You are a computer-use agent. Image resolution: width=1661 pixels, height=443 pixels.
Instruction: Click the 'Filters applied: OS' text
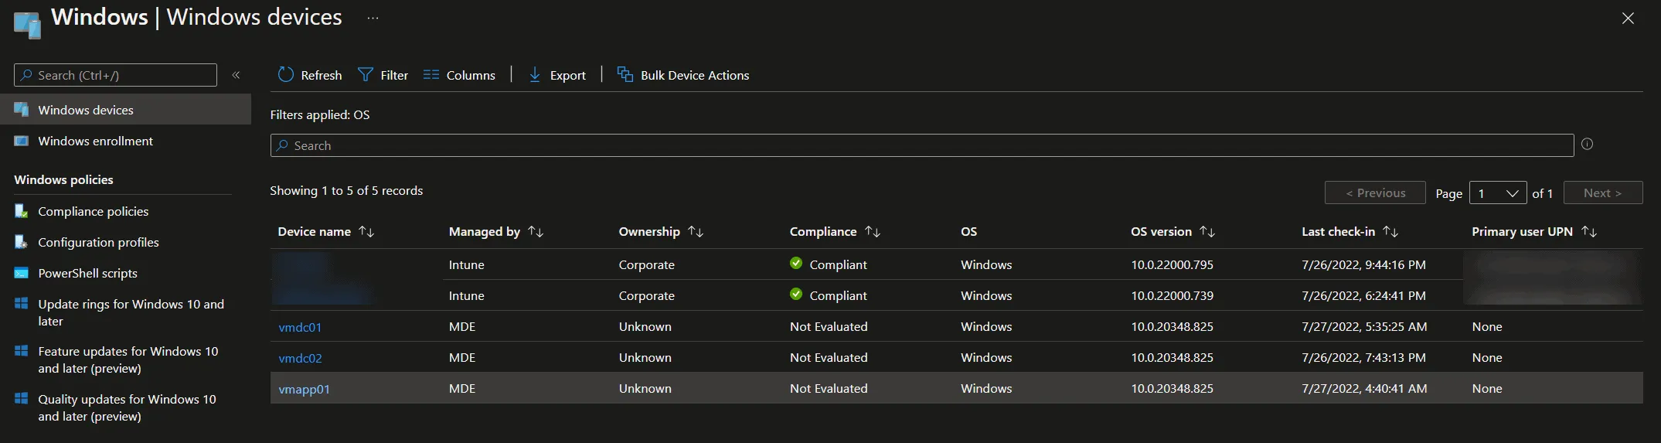point(320,114)
